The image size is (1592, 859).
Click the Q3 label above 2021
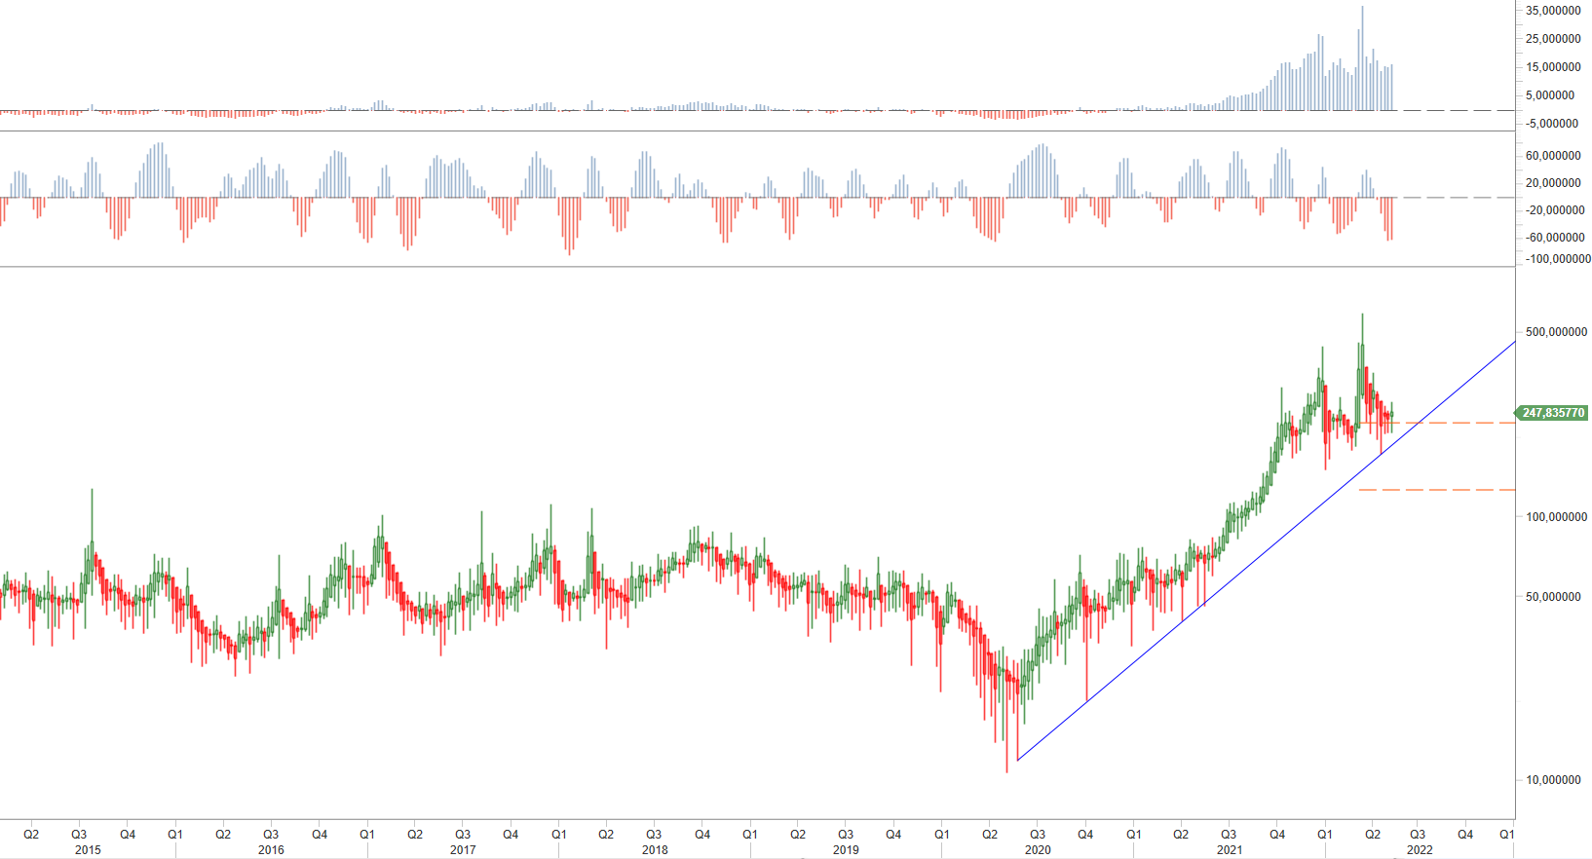(x=1229, y=835)
